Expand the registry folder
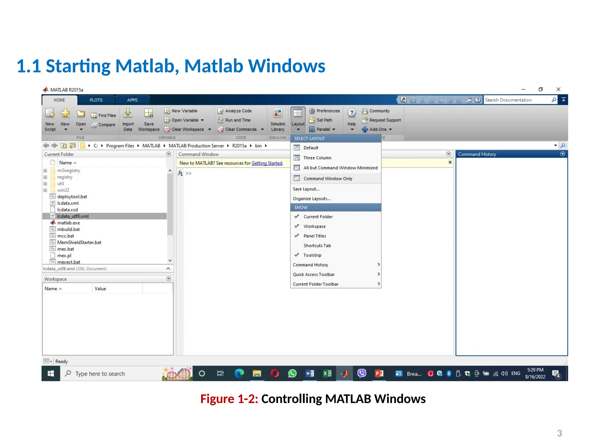Image resolution: width=598 pixels, height=448 pixels. point(45,177)
